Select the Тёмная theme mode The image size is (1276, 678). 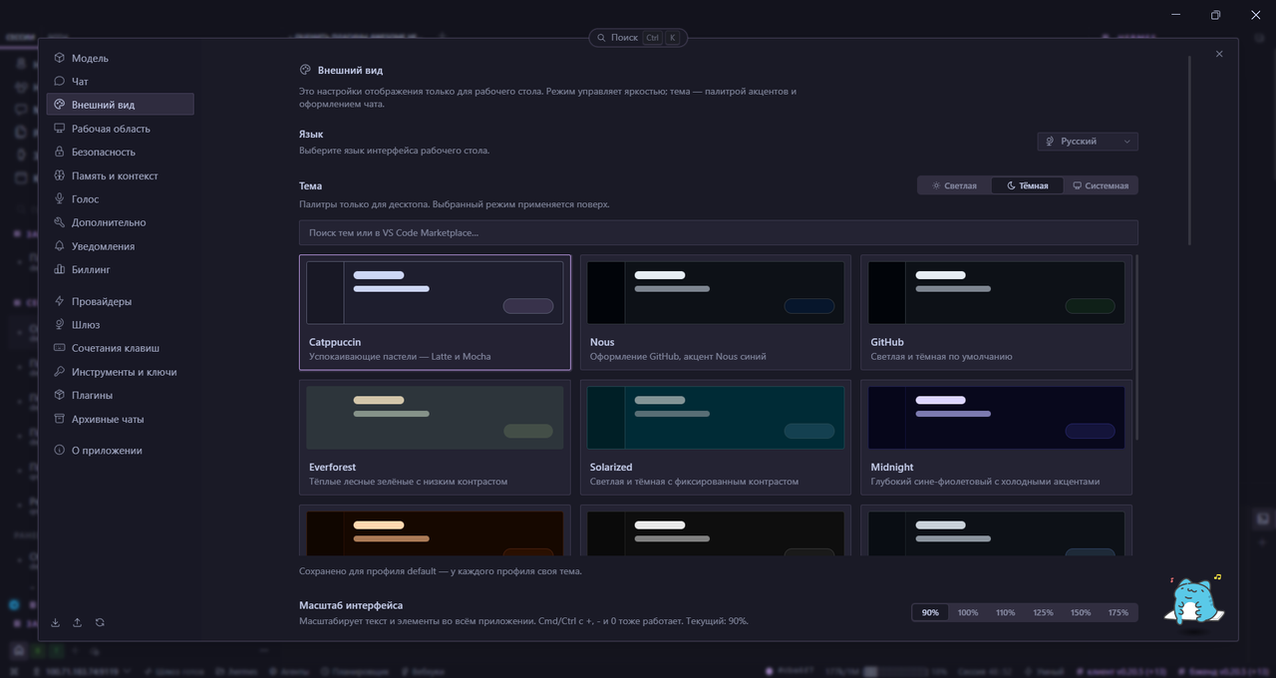1027,185
